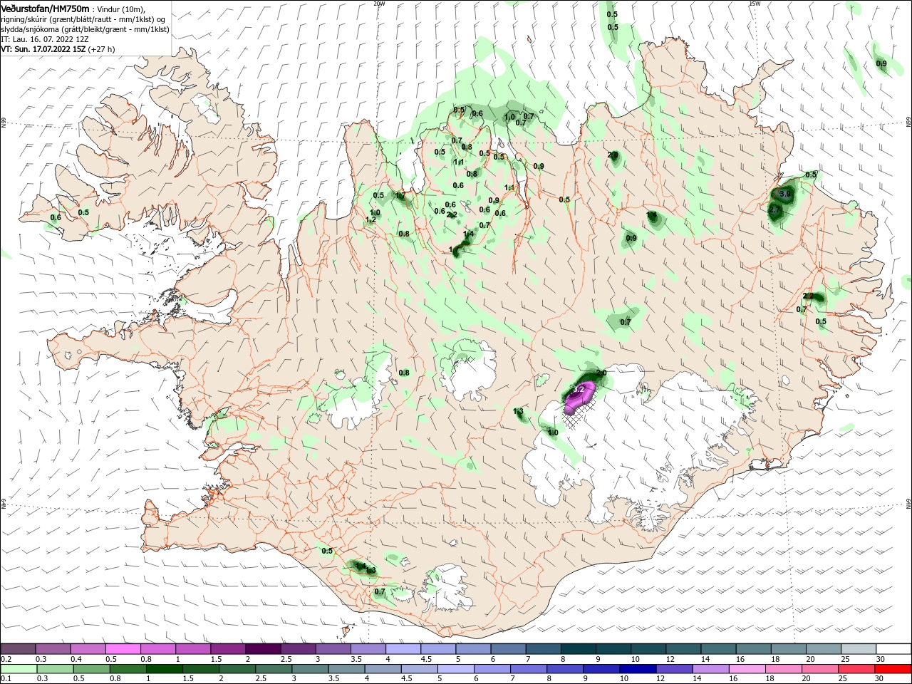Click the slate blue 6 mm snow swatch
This screenshot has height=684, width=912.
508,649
